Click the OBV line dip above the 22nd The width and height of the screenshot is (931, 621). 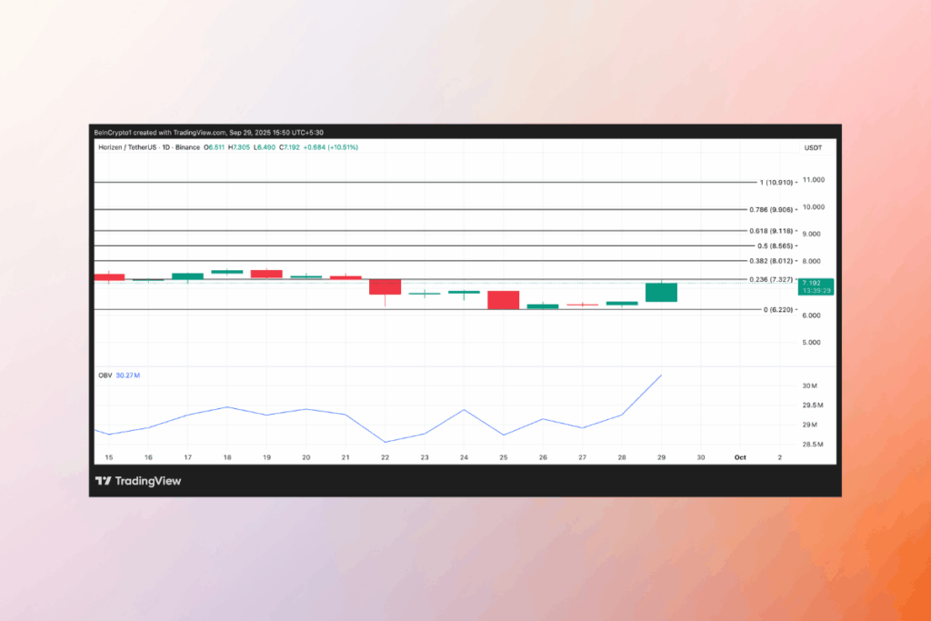[x=385, y=442]
